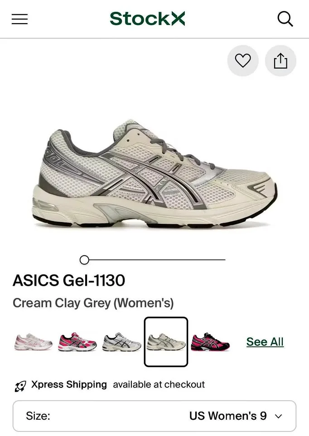The width and height of the screenshot is (309, 436).
Task: Pick the white, black and silver colorway thumbnail
Action: tap(121, 342)
